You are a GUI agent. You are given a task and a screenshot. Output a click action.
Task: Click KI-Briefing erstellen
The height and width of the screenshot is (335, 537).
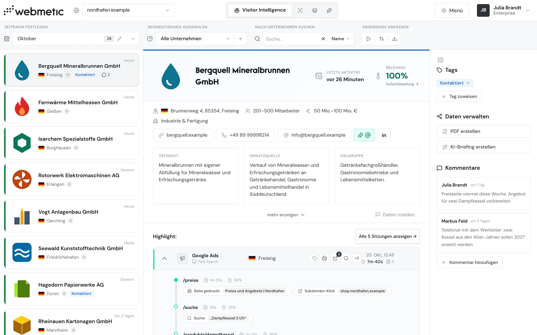tap(483, 147)
